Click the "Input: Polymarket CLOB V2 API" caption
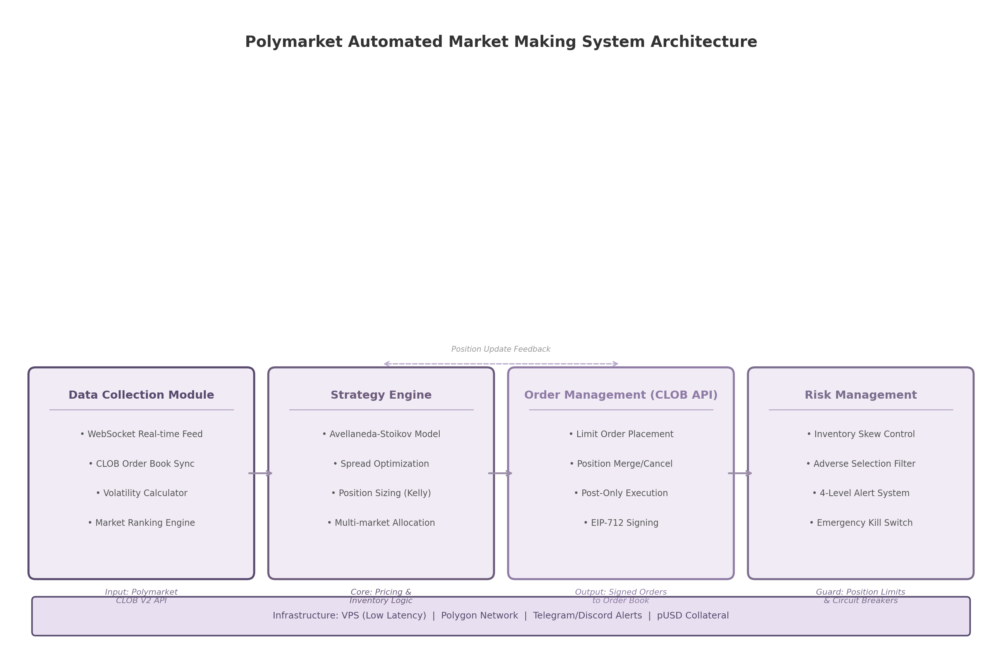1002x650 pixels. click(141, 596)
